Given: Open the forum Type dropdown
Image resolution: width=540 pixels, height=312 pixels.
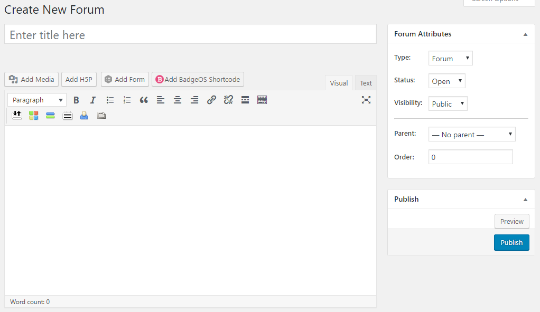Looking at the screenshot, I should pyautogui.click(x=450, y=59).
